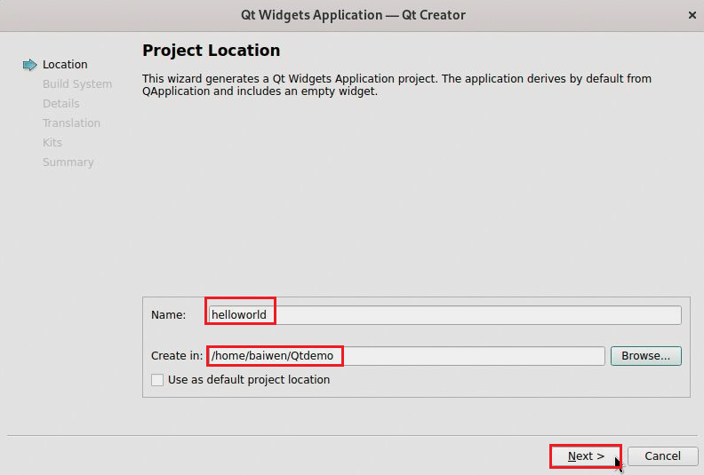The width and height of the screenshot is (704, 475).
Task: Click the 'Create in:' field label
Action: click(177, 356)
